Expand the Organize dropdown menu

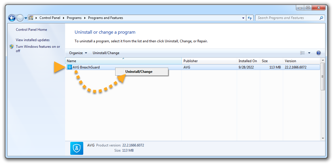(78, 53)
